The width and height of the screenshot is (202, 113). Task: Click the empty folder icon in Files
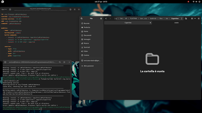(152, 59)
